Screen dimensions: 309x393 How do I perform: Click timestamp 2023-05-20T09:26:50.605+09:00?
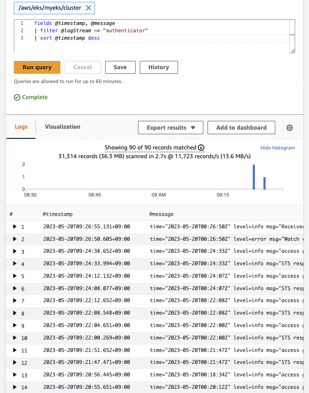point(87,239)
